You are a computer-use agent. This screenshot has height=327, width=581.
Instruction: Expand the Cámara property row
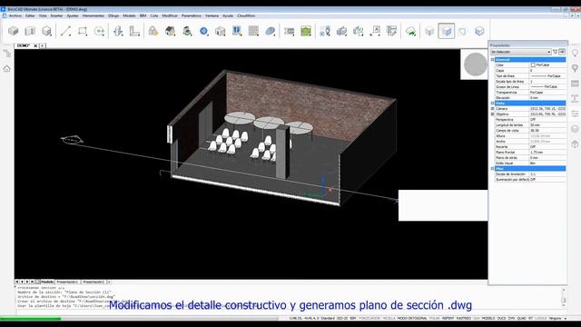pyautogui.click(x=492, y=109)
